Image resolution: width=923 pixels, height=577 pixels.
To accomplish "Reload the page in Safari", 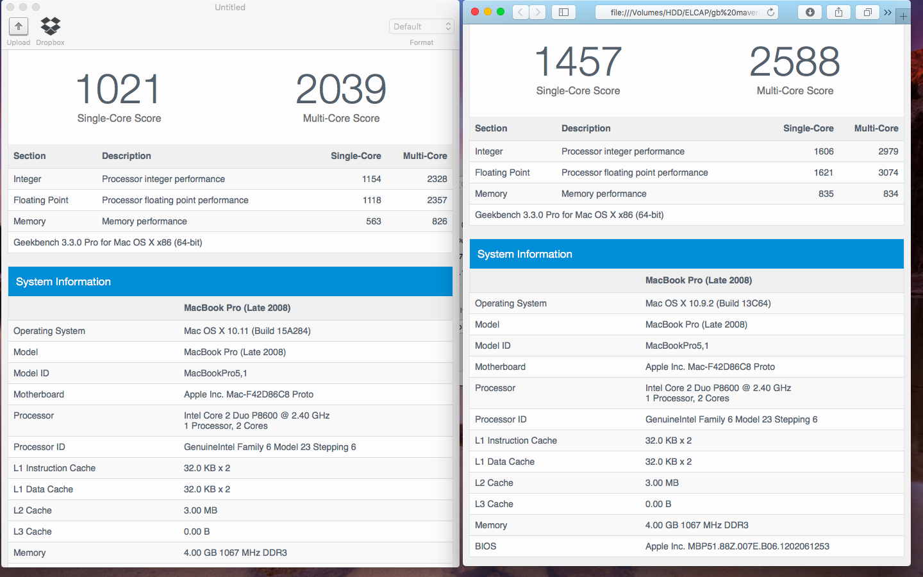I will point(770,12).
